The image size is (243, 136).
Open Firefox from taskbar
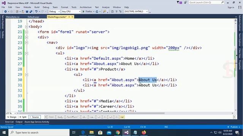point(144,133)
